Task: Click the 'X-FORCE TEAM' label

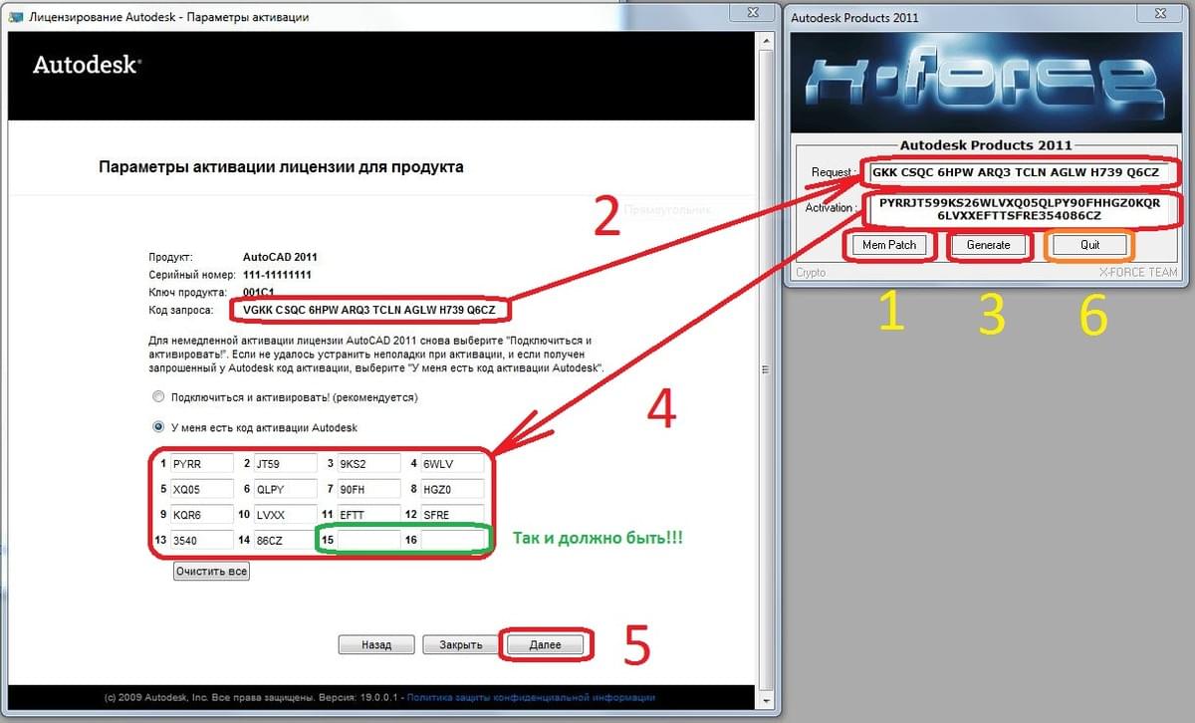Action: coord(1137,272)
